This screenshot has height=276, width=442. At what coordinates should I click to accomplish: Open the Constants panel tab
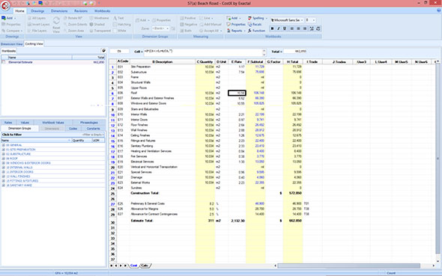pyautogui.click(x=94, y=129)
